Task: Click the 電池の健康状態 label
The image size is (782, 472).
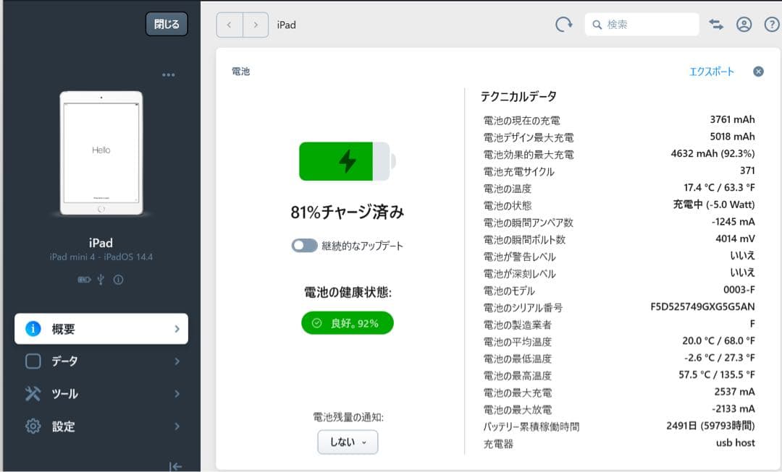Action: point(348,292)
